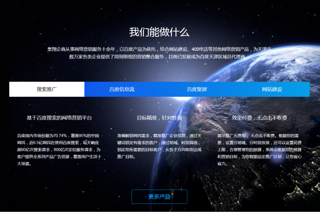Click the intro line starting 集翔企商从事网络营销服务
This screenshot has width=320, height=212.
coord(159,49)
